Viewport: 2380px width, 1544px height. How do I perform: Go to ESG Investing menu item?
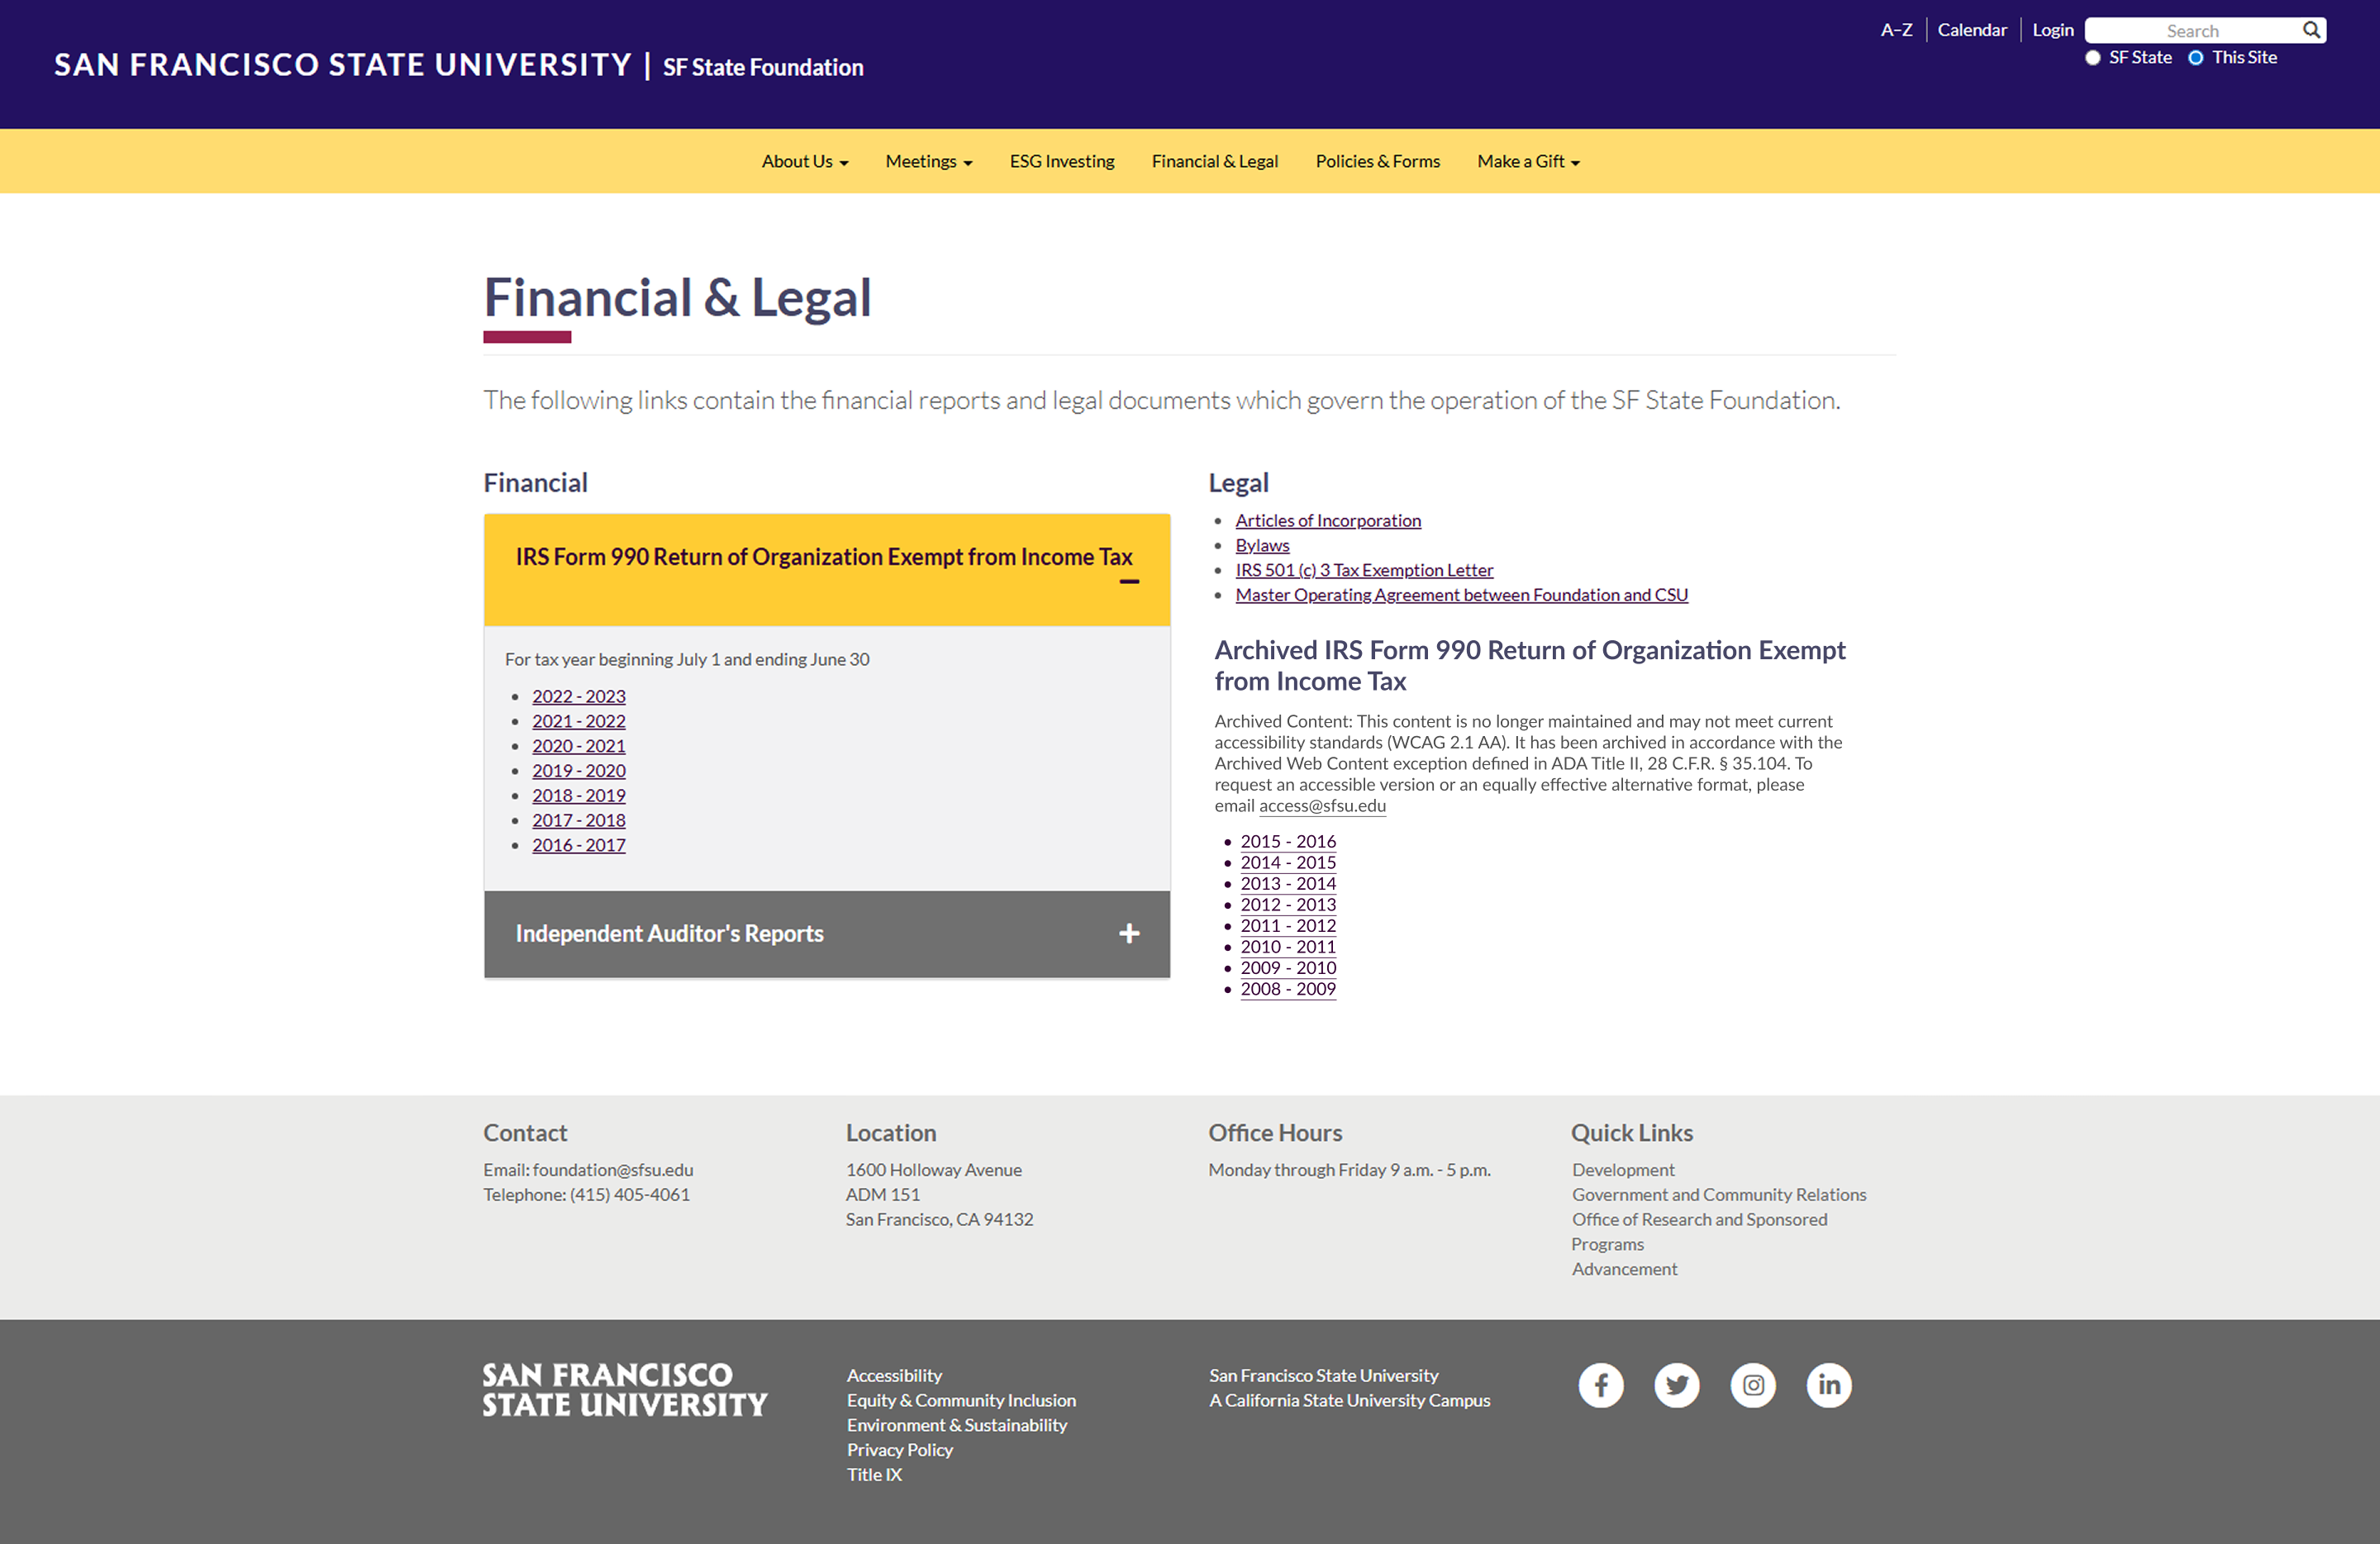(x=1062, y=161)
